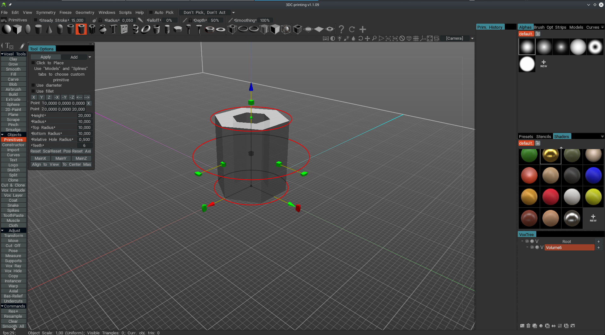Toggle the axis gizmo icon
Viewport: 605px width, 335px height.
point(423,38)
